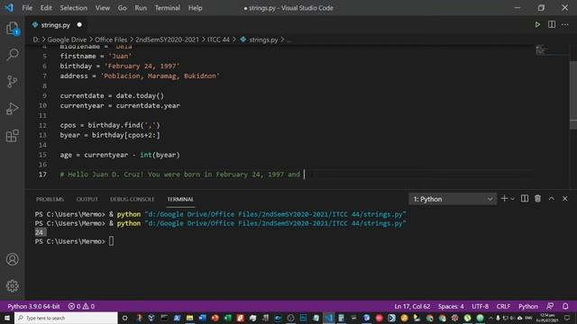Image resolution: width=577 pixels, height=324 pixels.
Task: Open Visual Studio Code taskbar icon
Action: point(328,318)
